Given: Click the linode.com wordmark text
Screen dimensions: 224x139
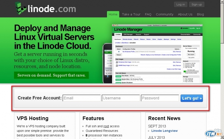Looking at the screenshot, I should (x=52, y=9).
